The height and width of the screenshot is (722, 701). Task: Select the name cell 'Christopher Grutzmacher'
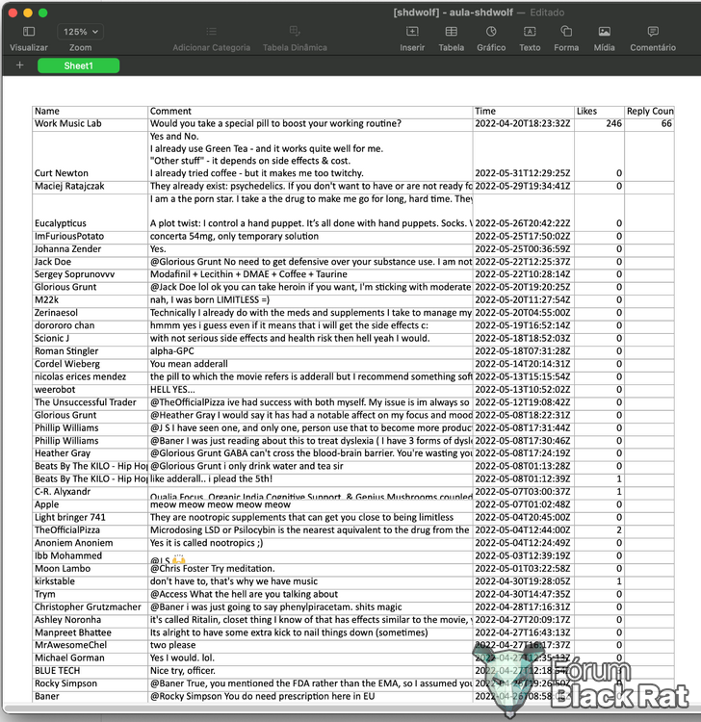(90, 607)
